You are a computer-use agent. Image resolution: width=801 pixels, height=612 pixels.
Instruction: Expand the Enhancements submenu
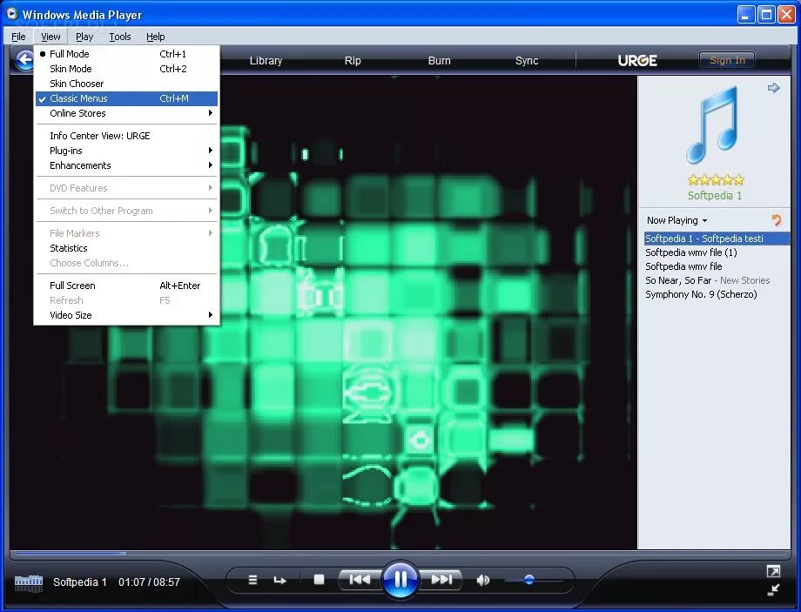(126, 165)
